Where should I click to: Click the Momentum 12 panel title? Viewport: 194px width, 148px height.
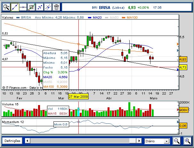13,122
